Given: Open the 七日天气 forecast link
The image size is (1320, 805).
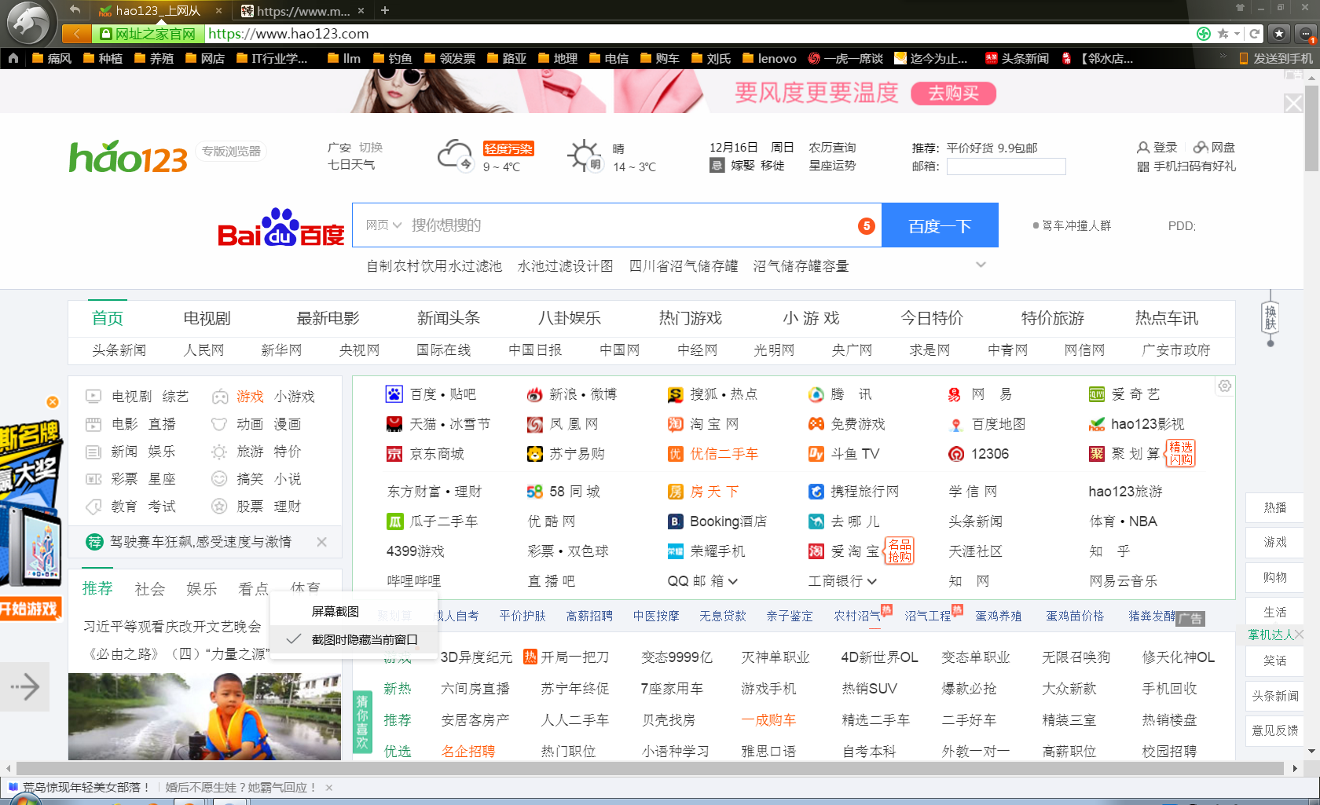Looking at the screenshot, I should pyautogui.click(x=351, y=165).
